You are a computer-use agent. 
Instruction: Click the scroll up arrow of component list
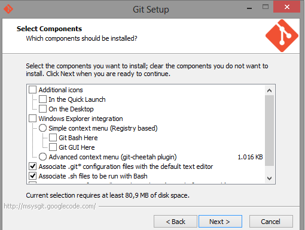click(269, 90)
